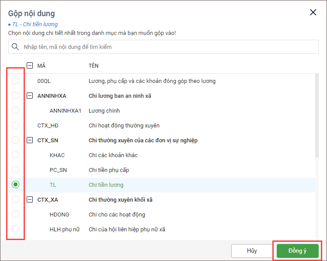
Task: Collapse the ANNINHXA tree group
Action: tap(30, 96)
